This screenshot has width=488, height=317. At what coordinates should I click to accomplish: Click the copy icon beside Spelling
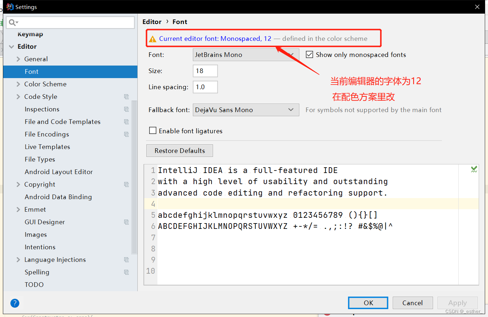[126, 272]
